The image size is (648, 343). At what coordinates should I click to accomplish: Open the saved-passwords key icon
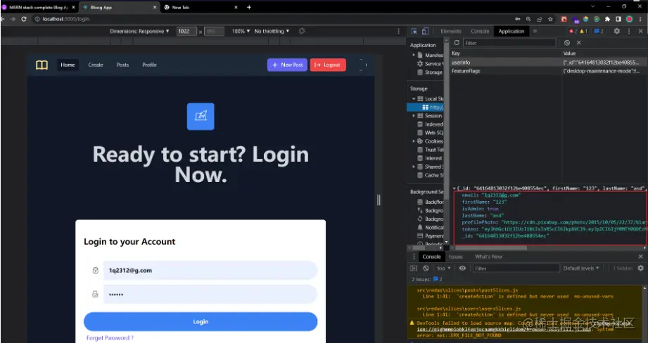517,19
